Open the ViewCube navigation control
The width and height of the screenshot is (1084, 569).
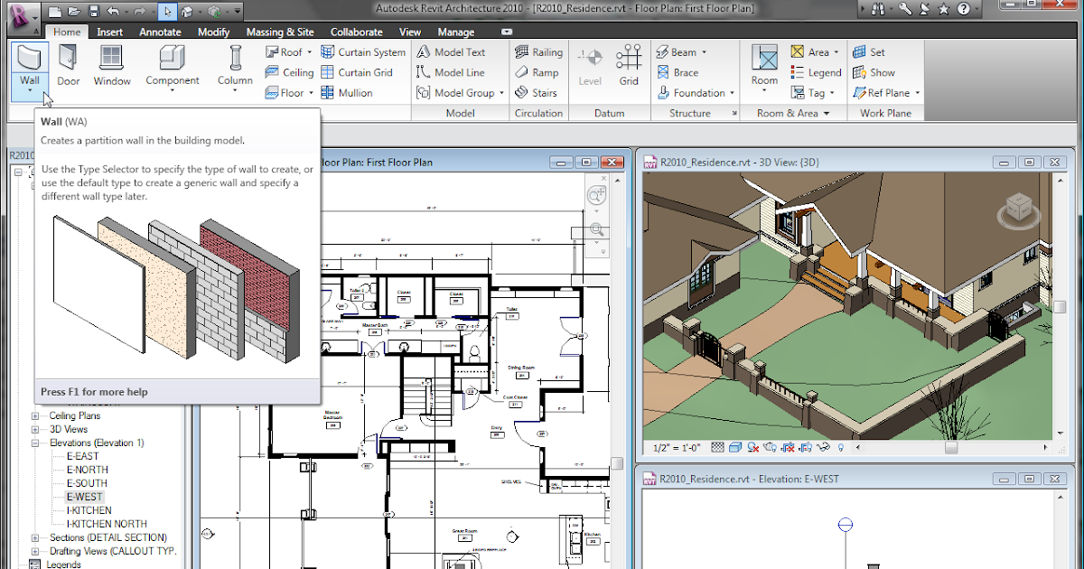1019,206
